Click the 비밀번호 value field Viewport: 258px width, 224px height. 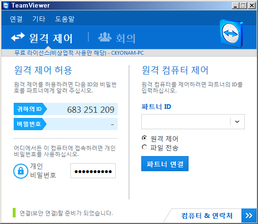coord(82,124)
